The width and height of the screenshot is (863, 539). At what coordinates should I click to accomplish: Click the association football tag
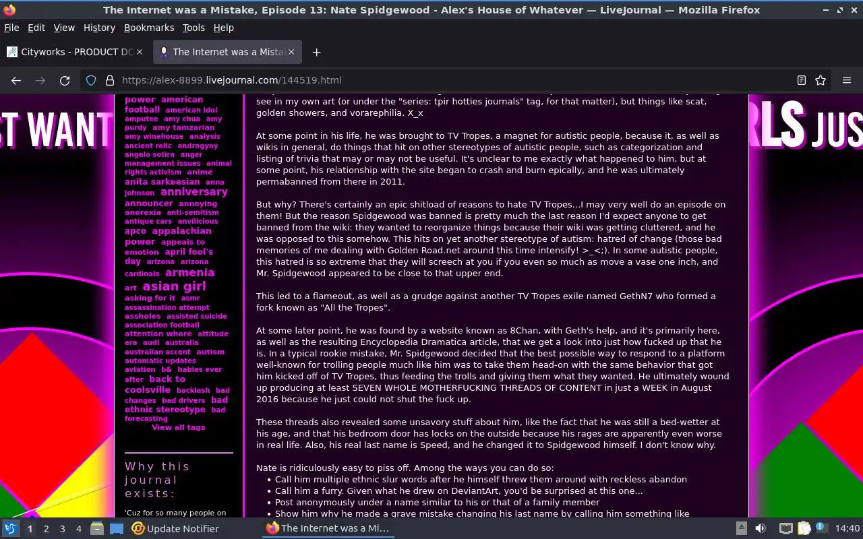(x=162, y=325)
